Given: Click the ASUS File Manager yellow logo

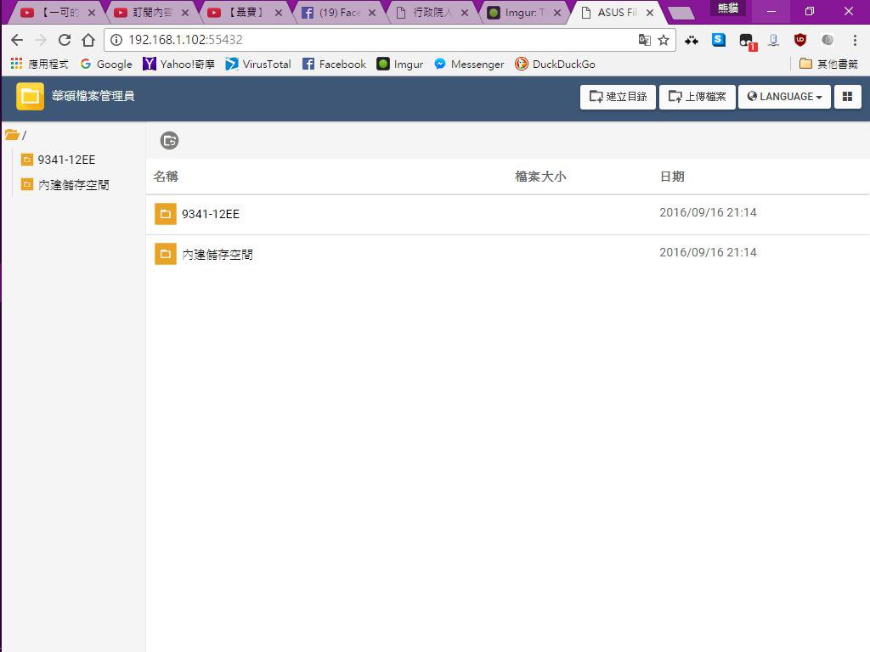Looking at the screenshot, I should coord(30,97).
